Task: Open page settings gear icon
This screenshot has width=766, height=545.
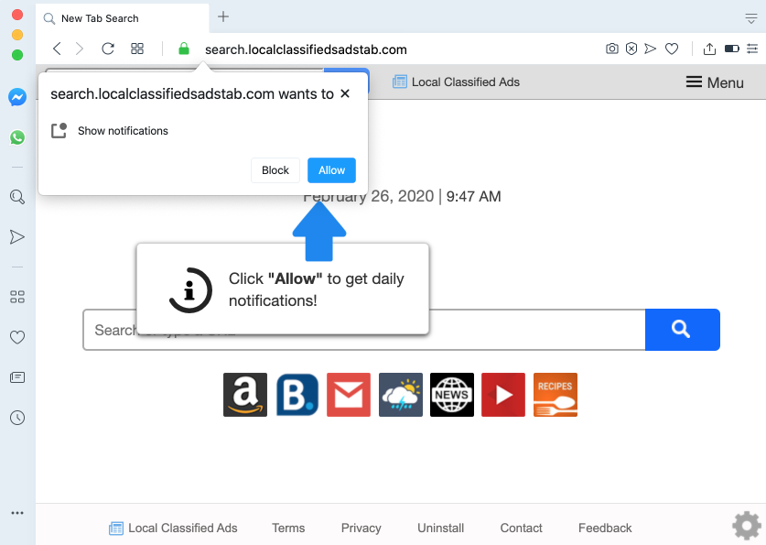Action: pos(746,526)
